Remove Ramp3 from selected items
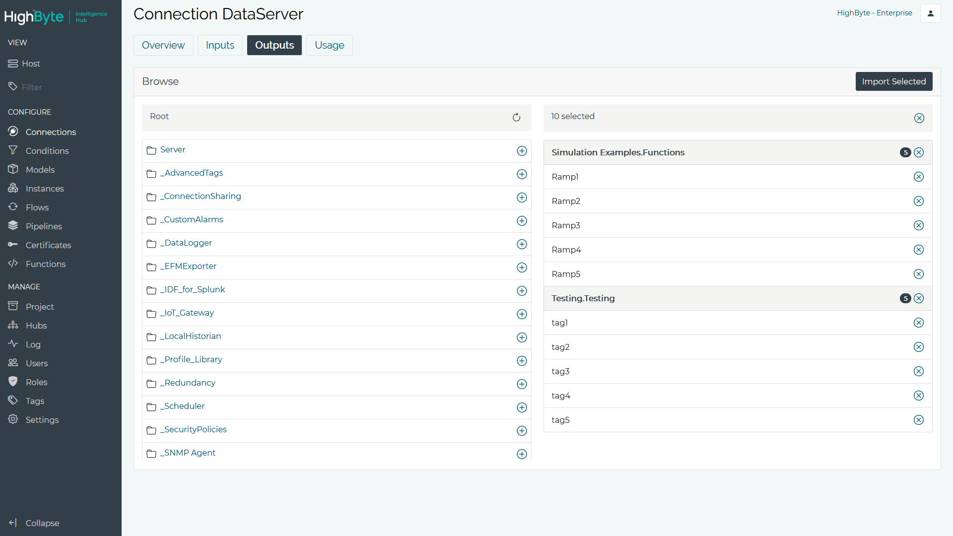Image resolution: width=953 pixels, height=536 pixels. [919, 225]
